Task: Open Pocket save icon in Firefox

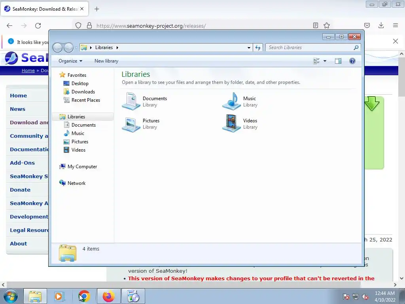Action: [367, 25]
